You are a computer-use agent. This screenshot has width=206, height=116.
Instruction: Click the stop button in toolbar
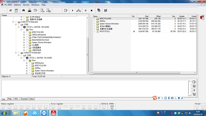point(92,10)
